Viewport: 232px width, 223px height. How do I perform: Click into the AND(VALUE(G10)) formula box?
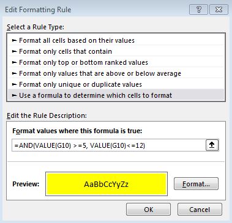pyautogui.click(x=108, y=145)
